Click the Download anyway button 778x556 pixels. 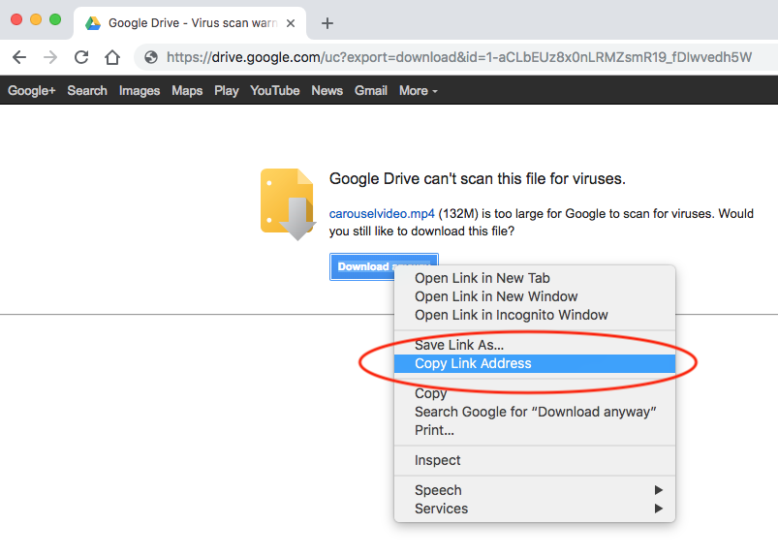point(362,266)
